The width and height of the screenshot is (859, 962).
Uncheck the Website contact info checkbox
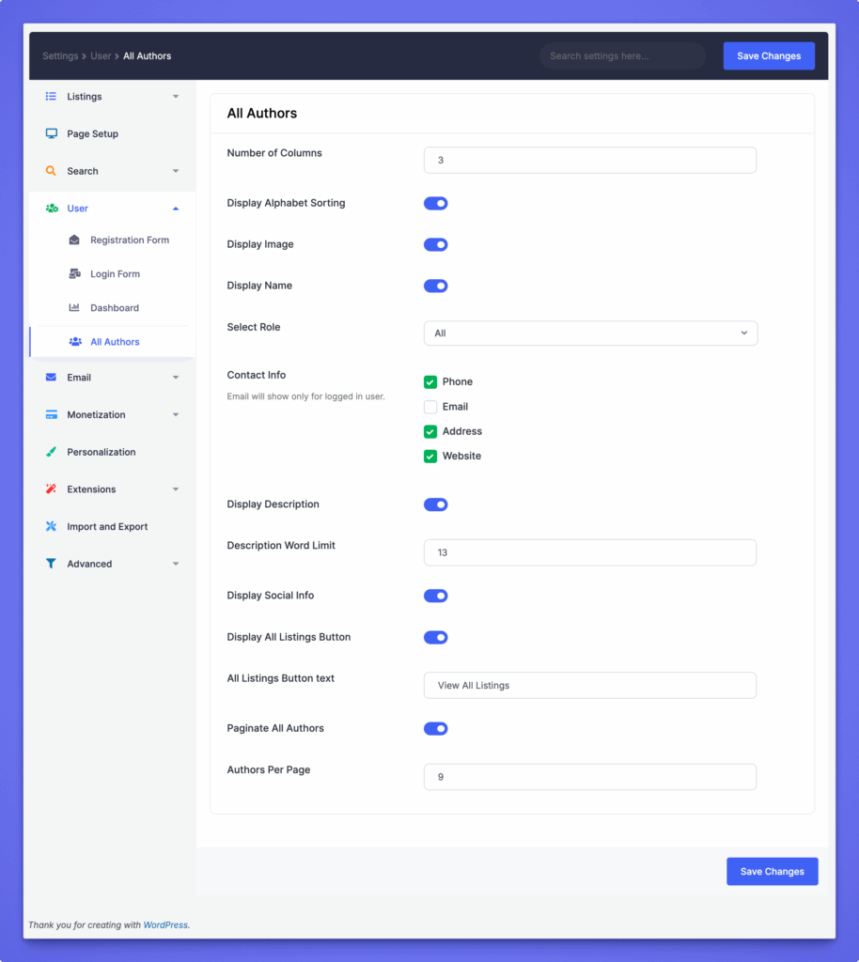pyautogui.click(x=430, y=457)
